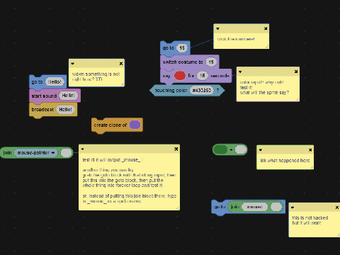The image size is (340, 255).
Task: Click the empty second operand of plus block
Action: click(x=241, y=149)
